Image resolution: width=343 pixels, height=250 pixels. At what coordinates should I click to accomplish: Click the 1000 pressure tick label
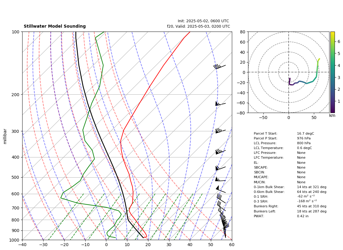14,240
